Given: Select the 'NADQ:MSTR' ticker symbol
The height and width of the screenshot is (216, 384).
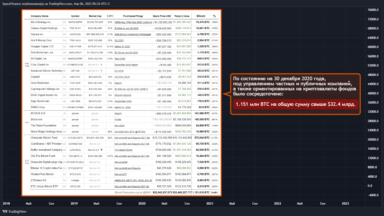Looking at the screenshot, I should point(75,22).
